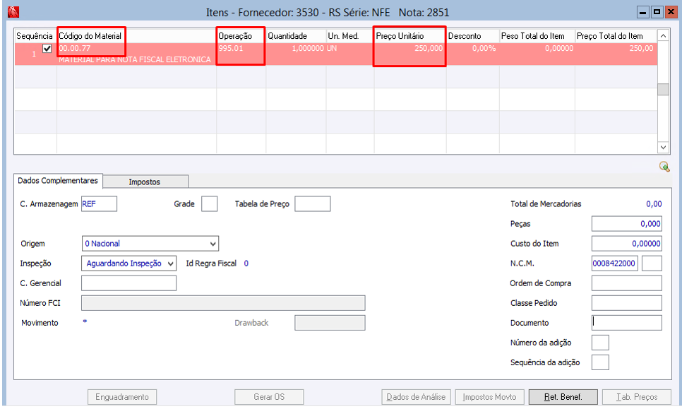Click the Gerar OS button

click(269, 397)
